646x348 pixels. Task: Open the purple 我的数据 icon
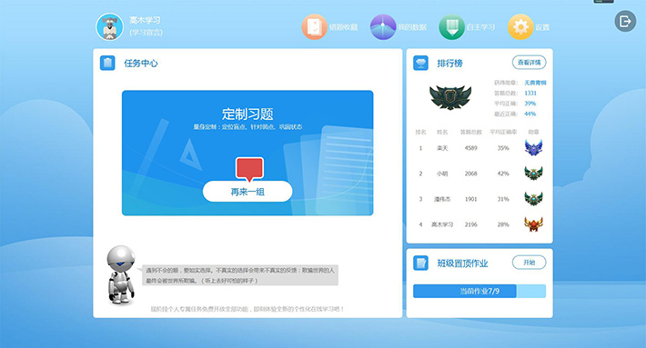pyautogui.click(x=383, y=27)
